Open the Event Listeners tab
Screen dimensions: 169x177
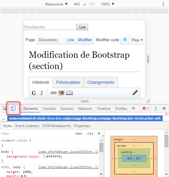[x=27, y=126]
